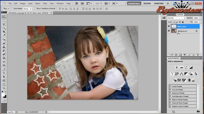The image size is (204, 114).
Task: Toggle lock position
Action: coord(180,22)
